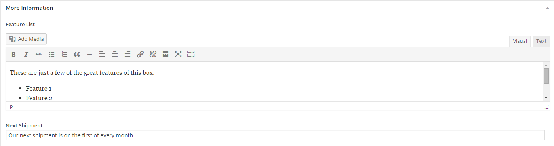The height and width of the screenshot is (146, 554).
Task: Collapse the More Information panel arrow
Action: (x=548, y=8)
